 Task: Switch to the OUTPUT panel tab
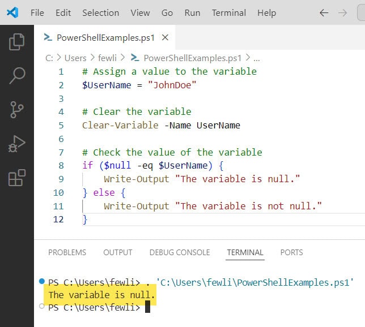(118, 252)
